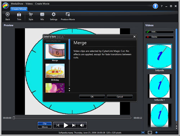Switch preview to Clip mode

(x=45, y=123)
